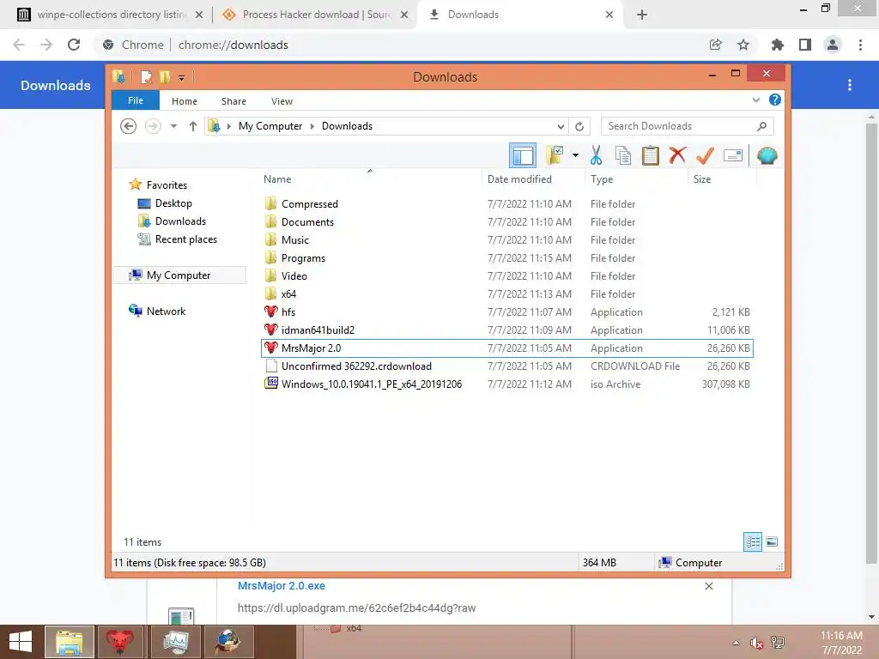This screenshot has width=879, height=659.
Task: Open the Windows Start button
Action: coord(21,642)
